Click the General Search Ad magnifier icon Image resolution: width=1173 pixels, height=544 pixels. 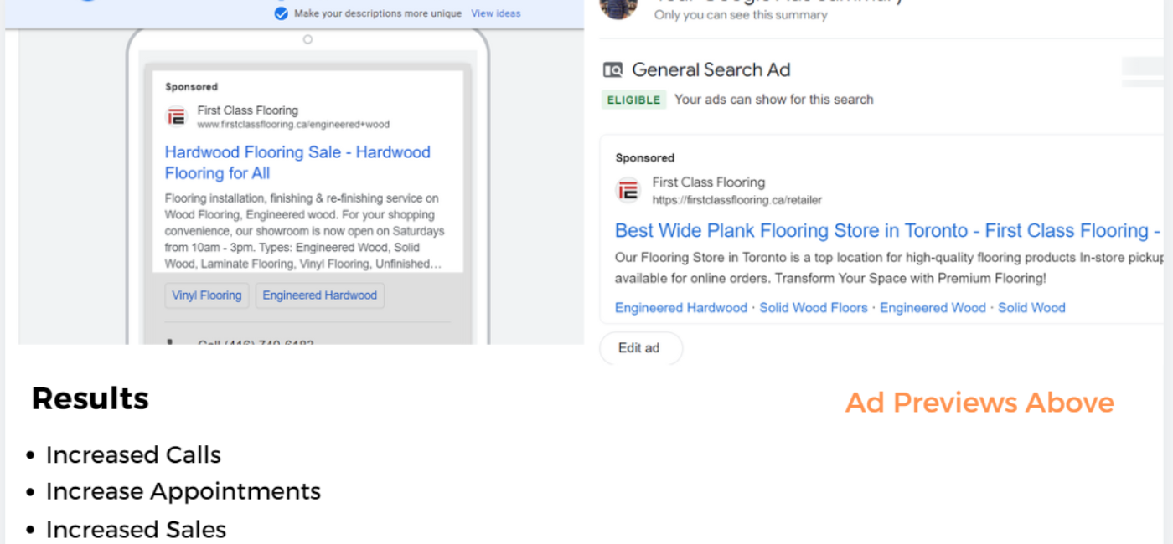(x=613, y=70)
